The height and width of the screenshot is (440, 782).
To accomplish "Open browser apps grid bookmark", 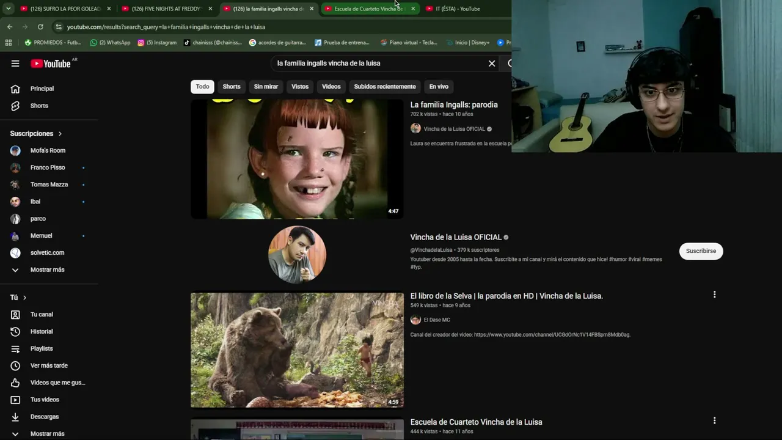I will (x=9, y=43).
